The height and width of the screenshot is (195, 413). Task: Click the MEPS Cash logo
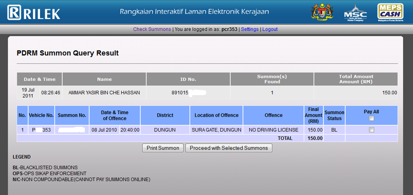click(x=390, y=12)
